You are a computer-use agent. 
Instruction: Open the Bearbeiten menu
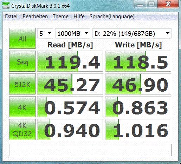[x=35, y=17]
